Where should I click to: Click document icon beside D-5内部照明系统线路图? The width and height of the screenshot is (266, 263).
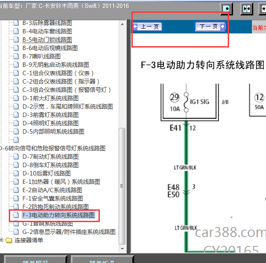point(16,131)
